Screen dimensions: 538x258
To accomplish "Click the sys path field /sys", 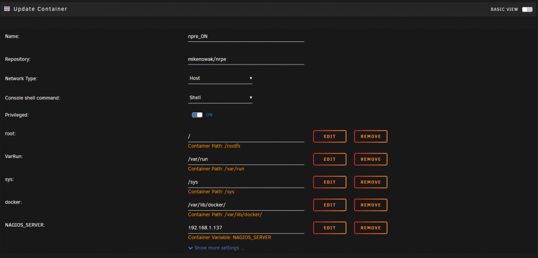I will (x=246, y=182).
